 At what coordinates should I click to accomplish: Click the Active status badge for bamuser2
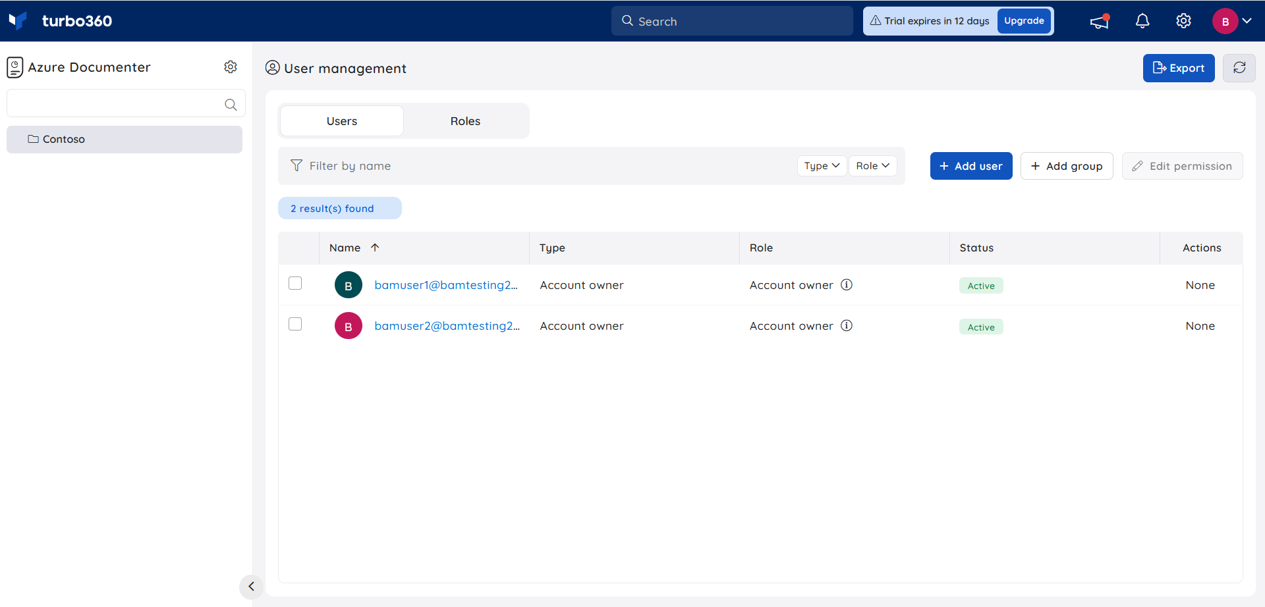point(981,327)
